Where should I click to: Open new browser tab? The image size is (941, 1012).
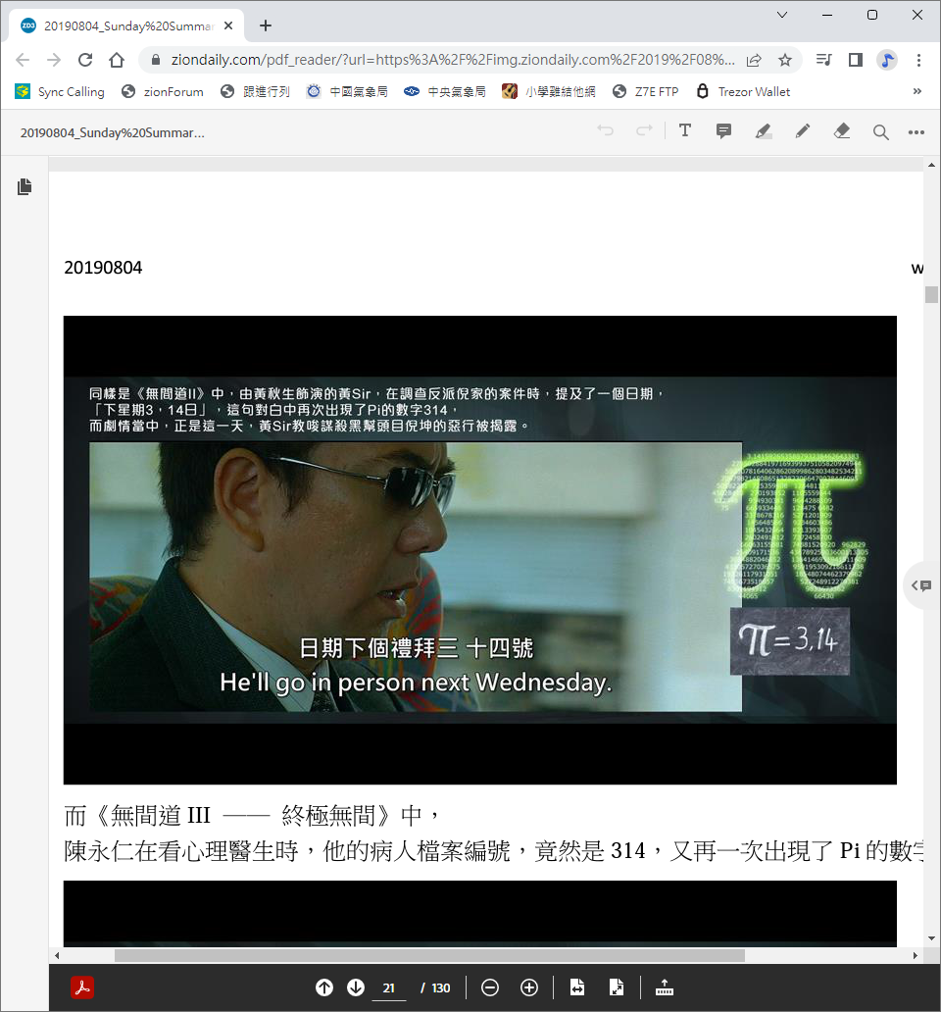pos(265,25)
